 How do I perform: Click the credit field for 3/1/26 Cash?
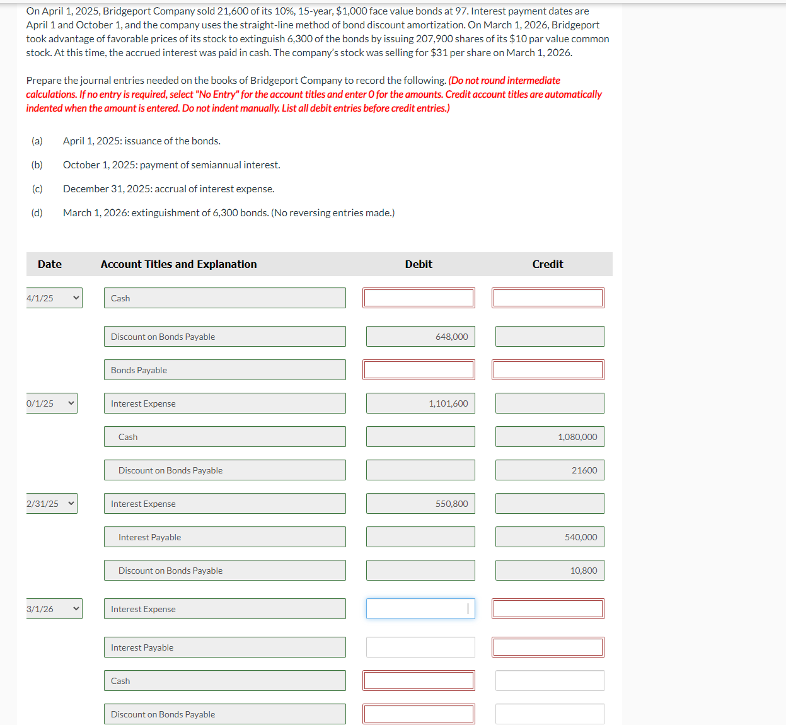click(550, 681)
